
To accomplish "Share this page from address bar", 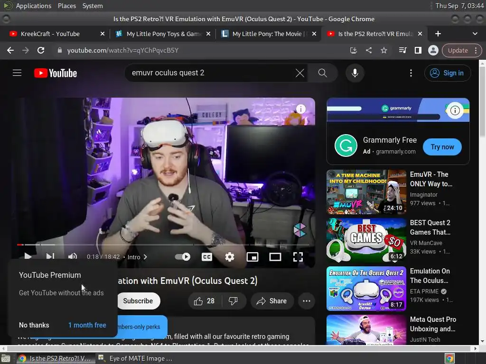I will [x=368, y=50].
